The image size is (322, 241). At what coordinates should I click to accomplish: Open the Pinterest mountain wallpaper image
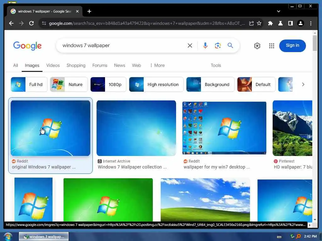[292, 128]
